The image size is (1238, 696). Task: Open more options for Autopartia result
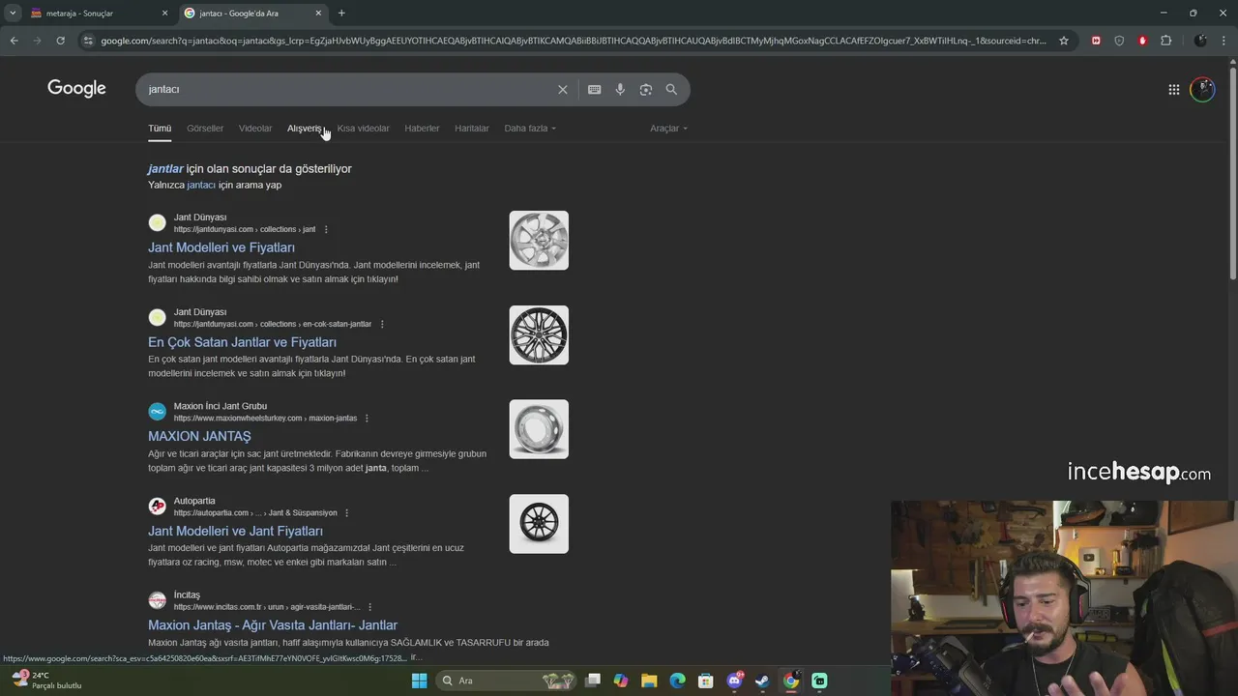coord(347,513)
